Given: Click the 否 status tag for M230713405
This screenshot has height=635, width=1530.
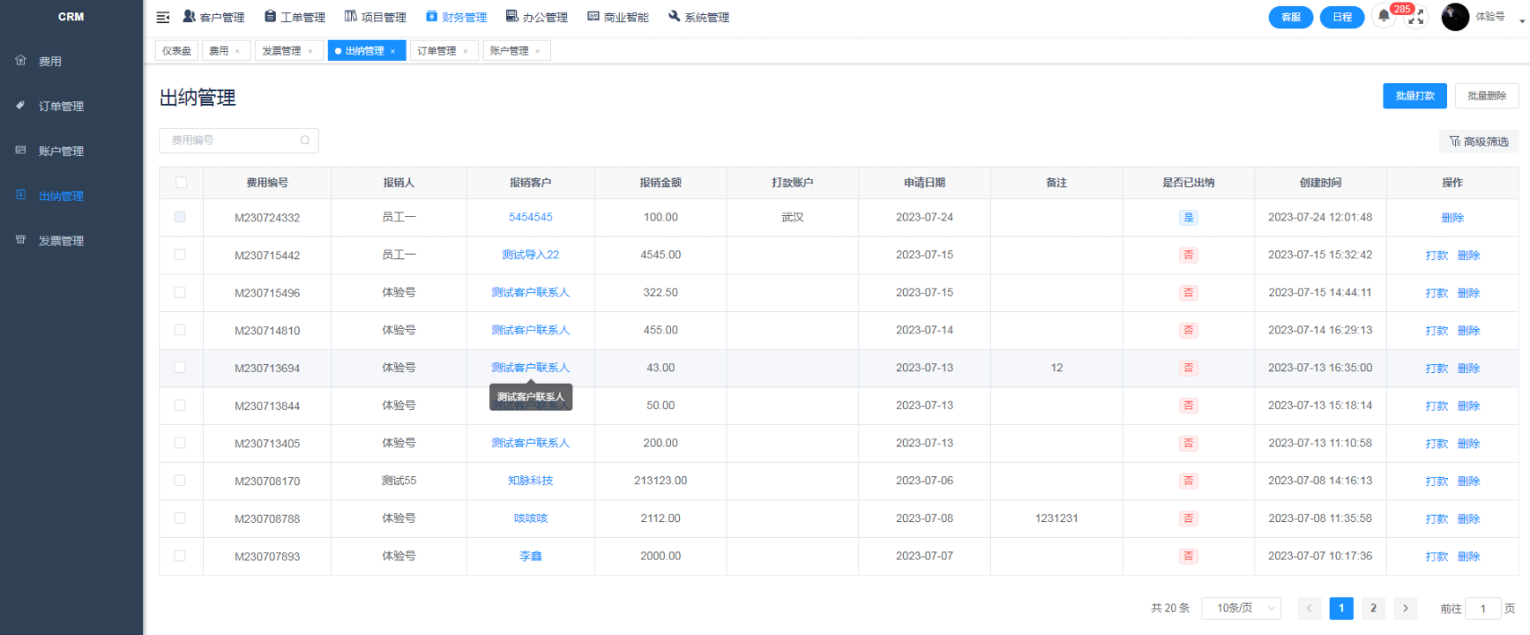Looking at the screenshot, I should [x=1189, y=443].
